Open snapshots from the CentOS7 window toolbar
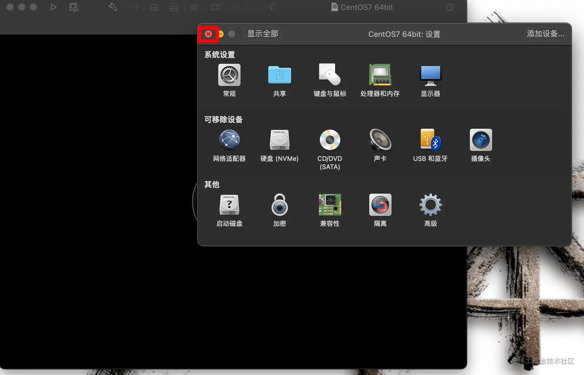The width and height of the screenshot is (584, 375). click(73, 7)
